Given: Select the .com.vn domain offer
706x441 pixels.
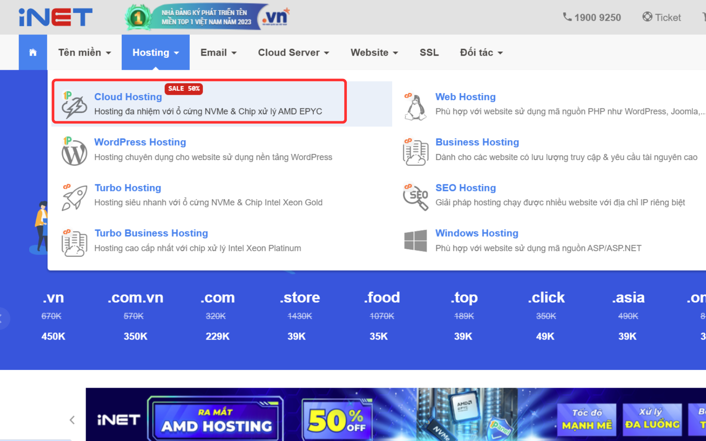Looking at the screenshot, I should coord(135,316).
